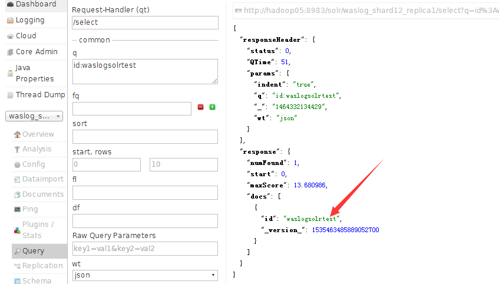Screen dimensions: 499x284
Task: Open the Replication page
Action: pos(42,266)
